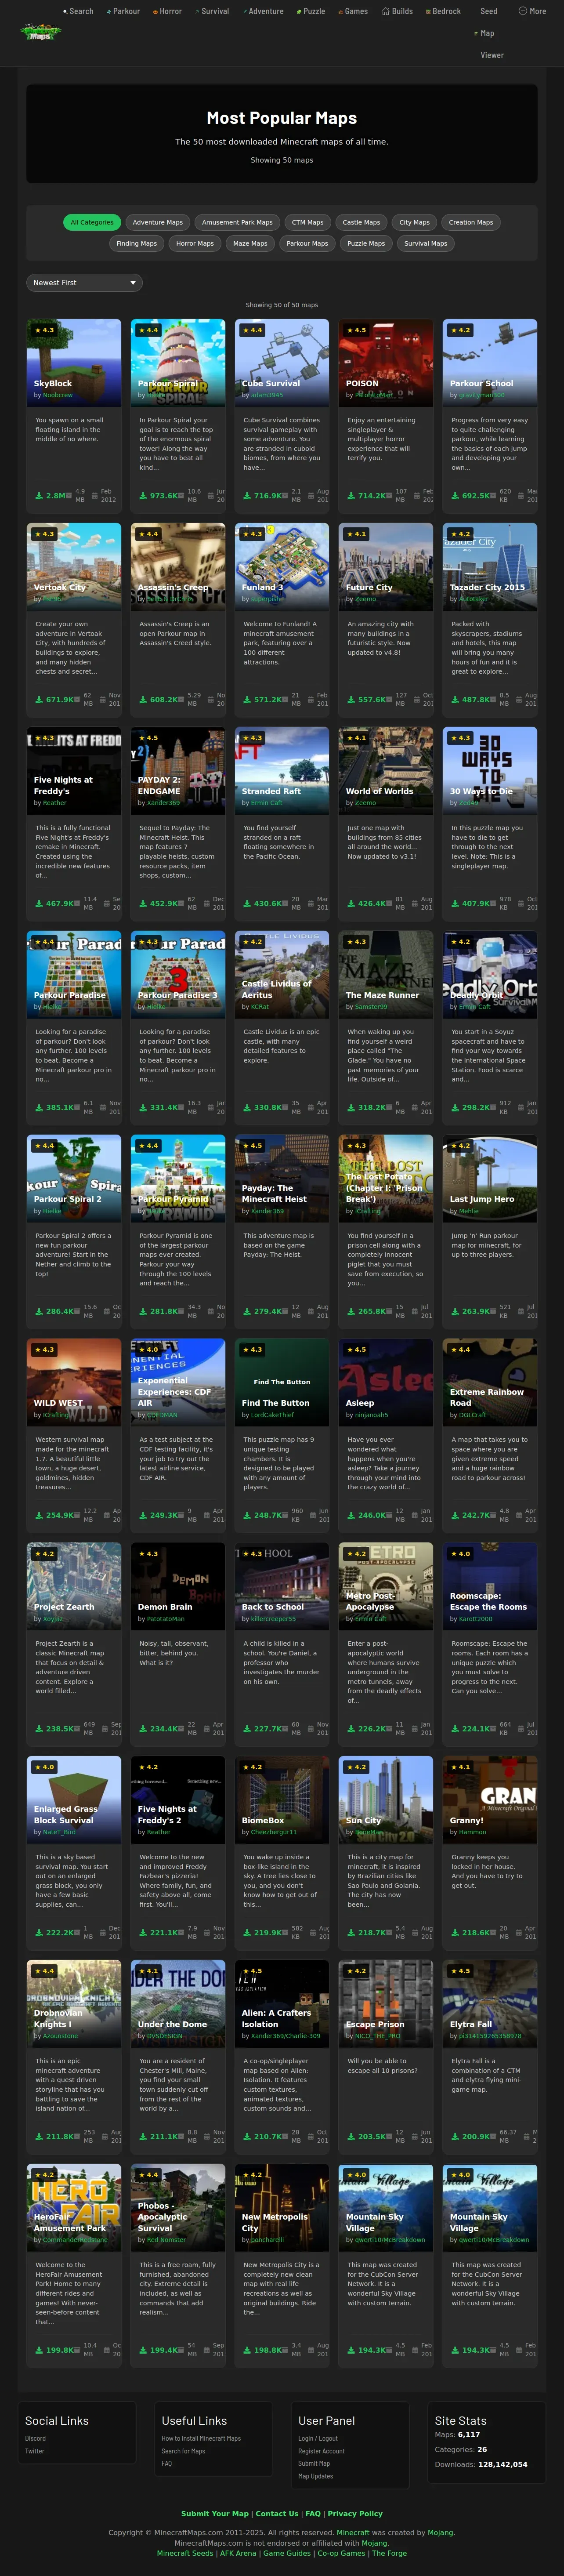The width and height of the screenshot is (564, 2576).
Task: Toggle the Adventure Maps category filter
Action: click(x=158, y=223)
